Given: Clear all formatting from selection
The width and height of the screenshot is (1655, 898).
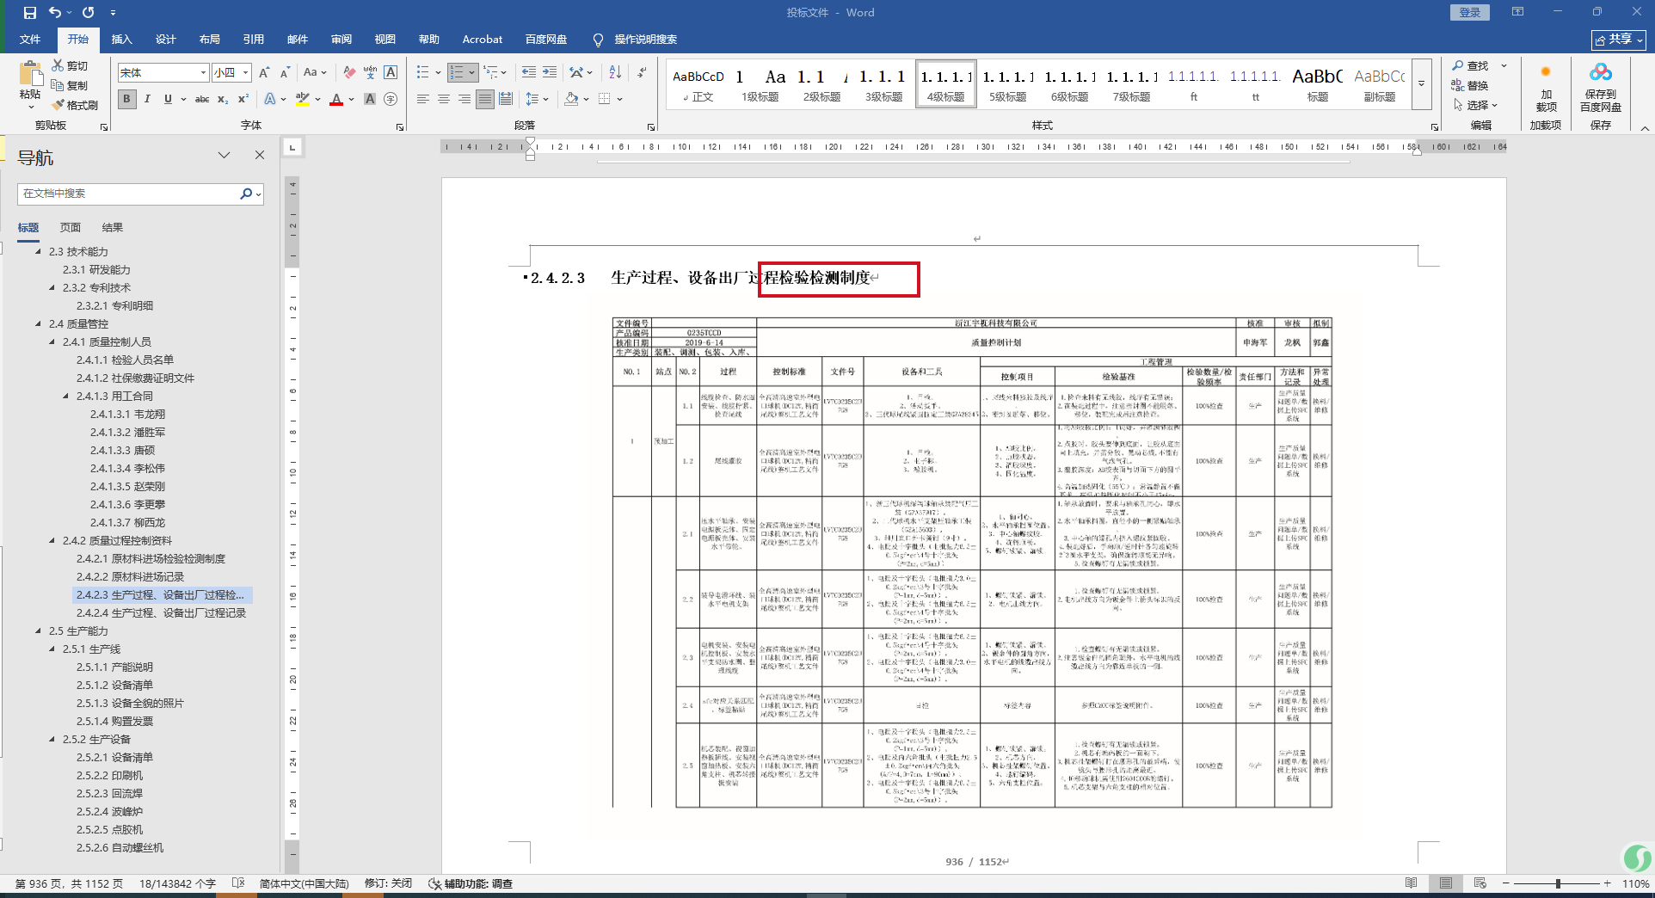Looking at the screenshot, I should (x=348, y=73).
